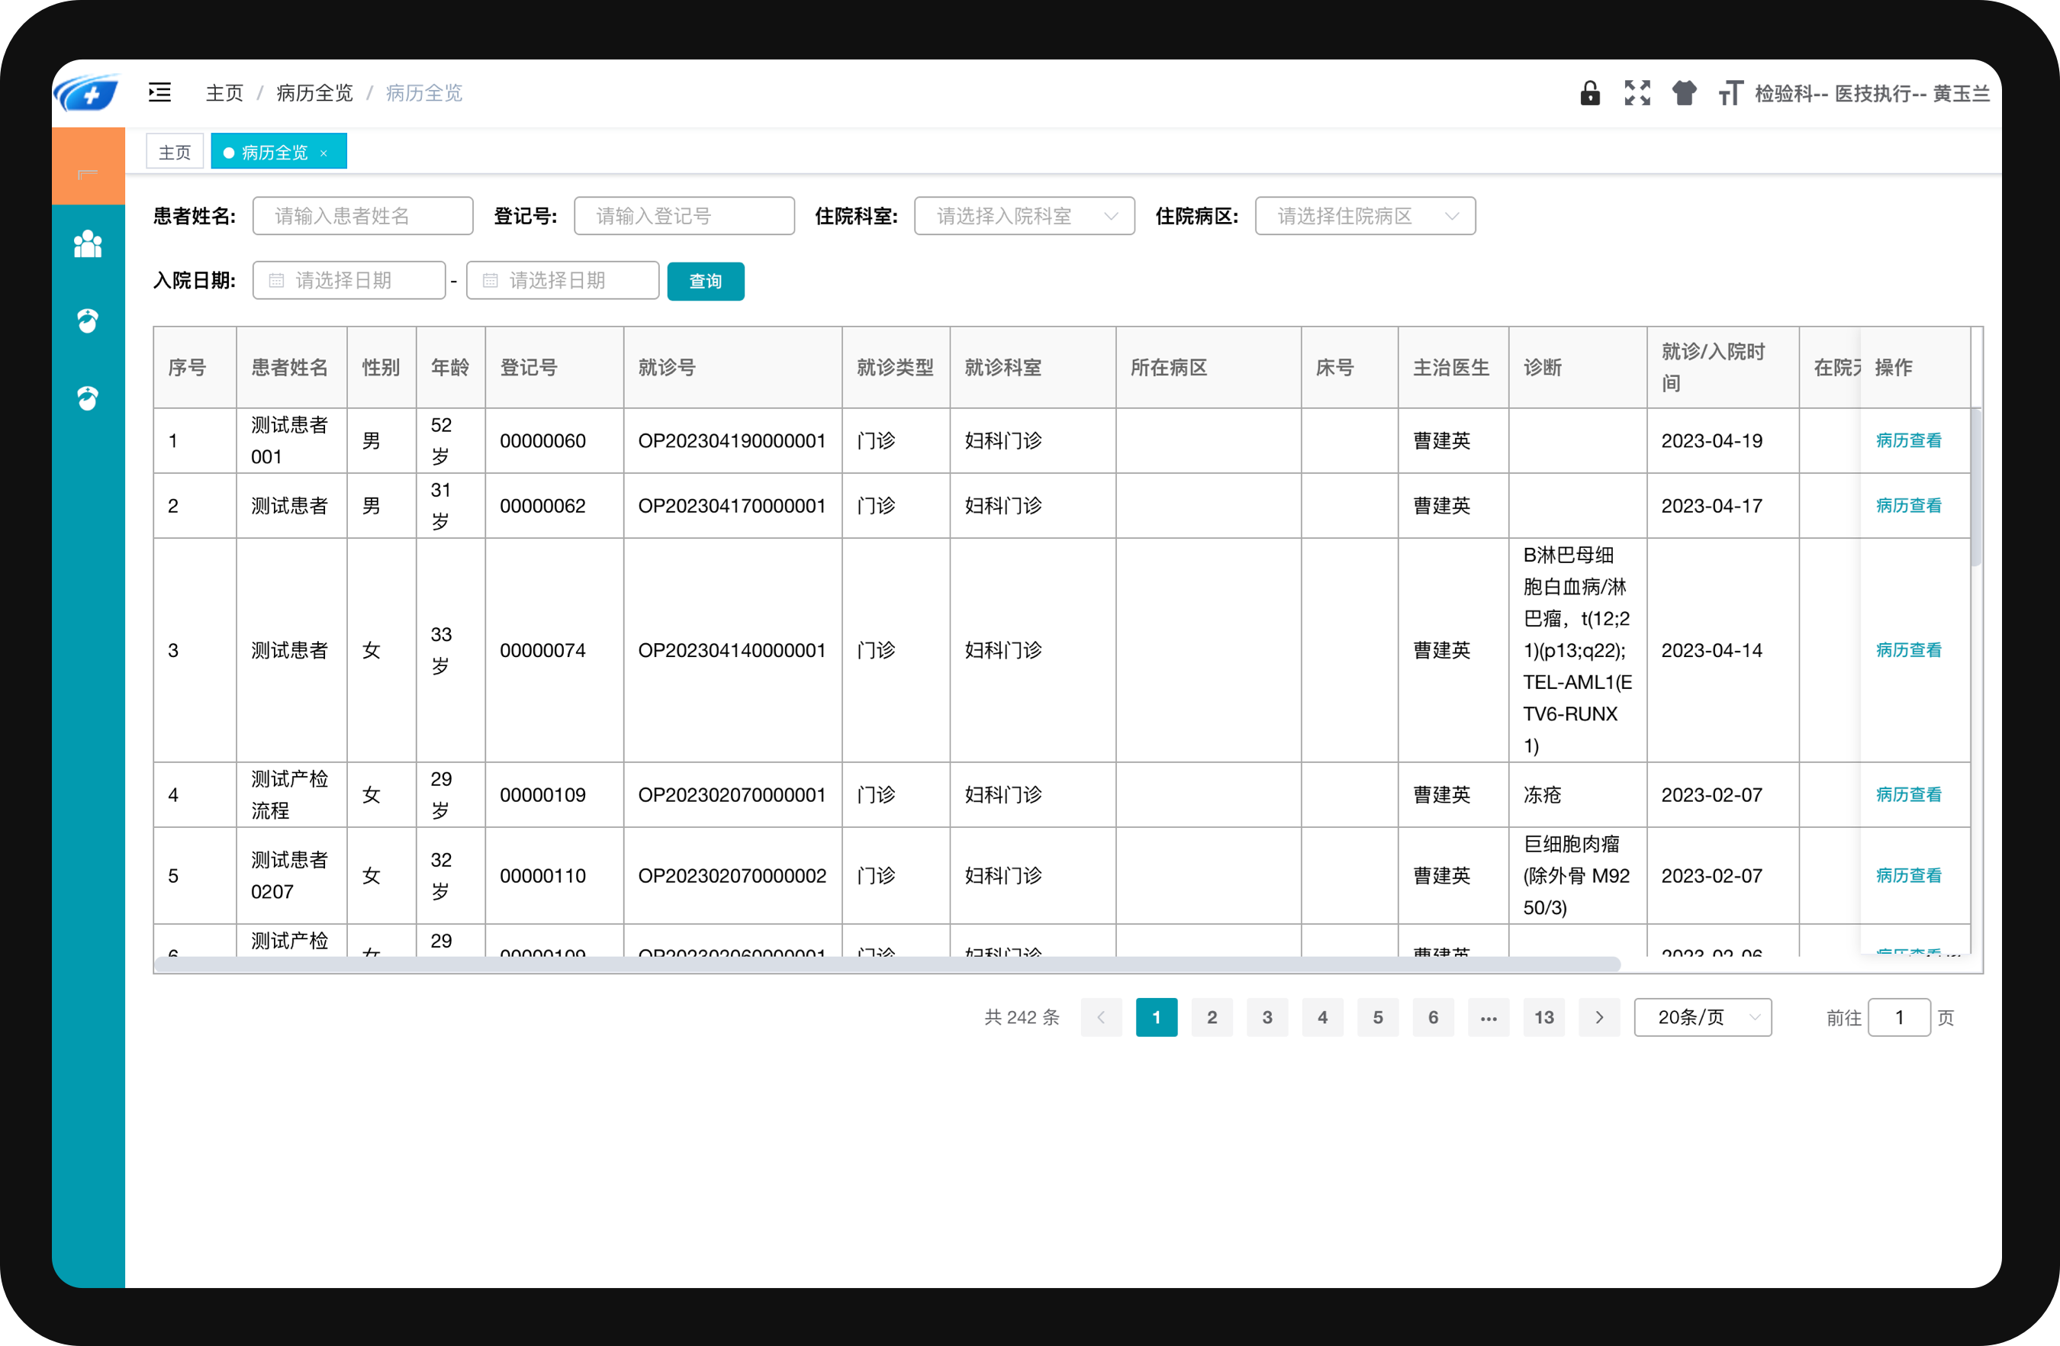Click the pagination ellipsis button
The height and width of the screenshot is (1346, 2060).
click(1489, 1017)
